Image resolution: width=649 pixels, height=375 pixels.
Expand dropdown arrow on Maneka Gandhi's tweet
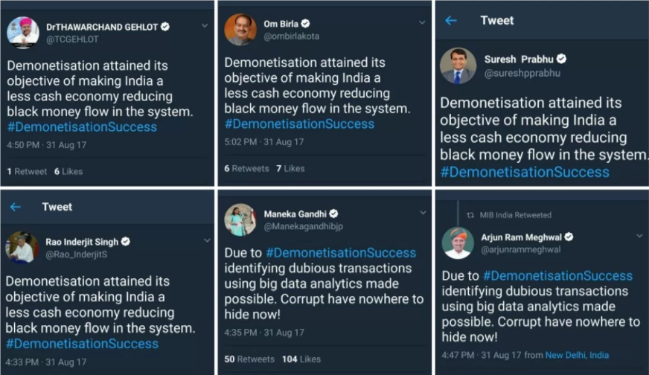(422, 213)
